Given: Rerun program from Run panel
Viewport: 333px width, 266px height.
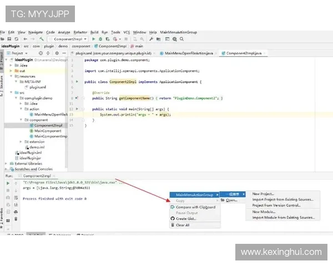Looking at the screenshot, I should coord(8,182).
